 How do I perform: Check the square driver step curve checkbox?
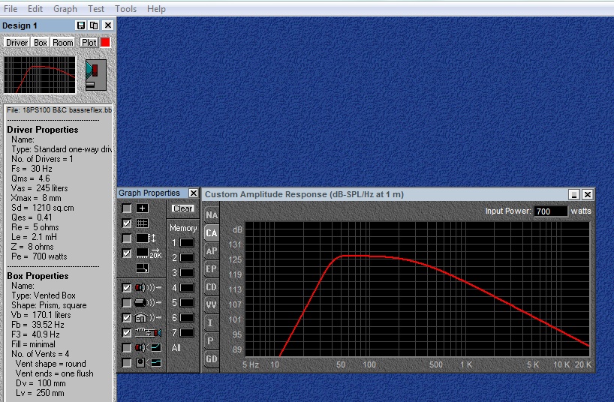click(x=127, y=363)
